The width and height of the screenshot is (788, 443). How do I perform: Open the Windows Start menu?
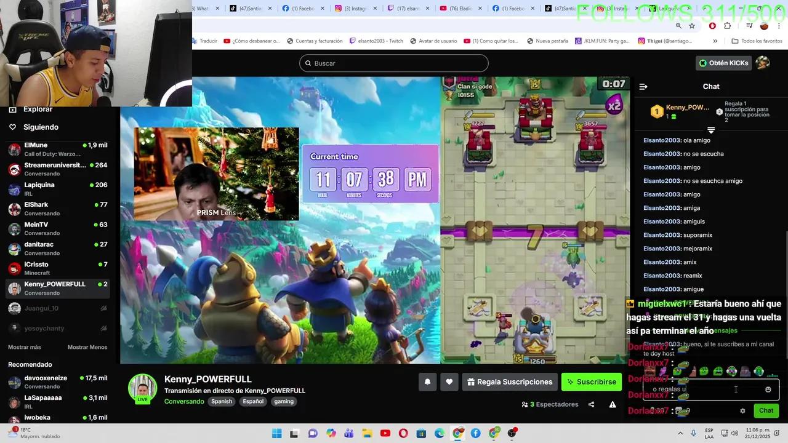click(276, 433)
